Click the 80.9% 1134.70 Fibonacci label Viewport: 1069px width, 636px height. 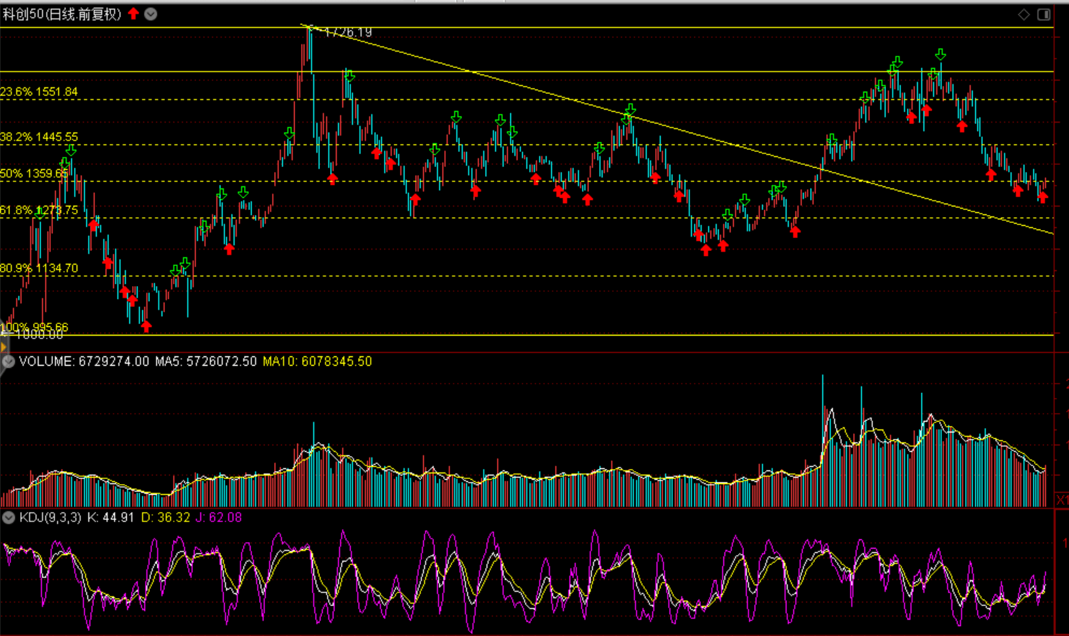coord(39,268)
